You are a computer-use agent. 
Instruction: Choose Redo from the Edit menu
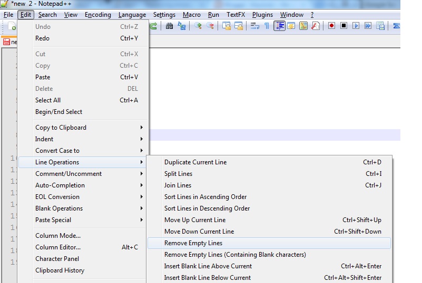click(83, 38)
